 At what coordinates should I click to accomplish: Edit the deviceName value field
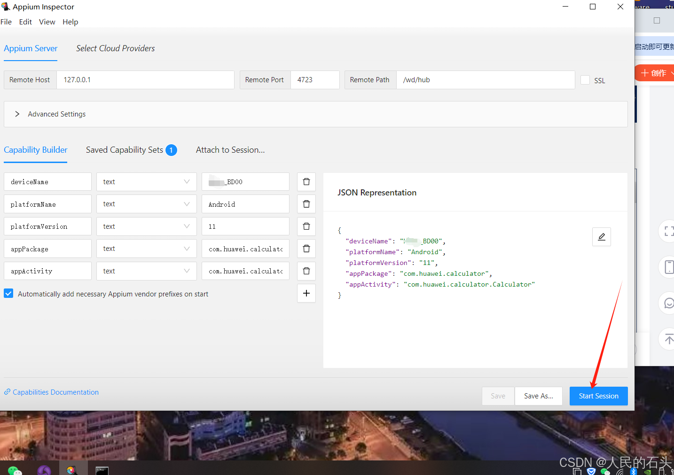(245, 182)
